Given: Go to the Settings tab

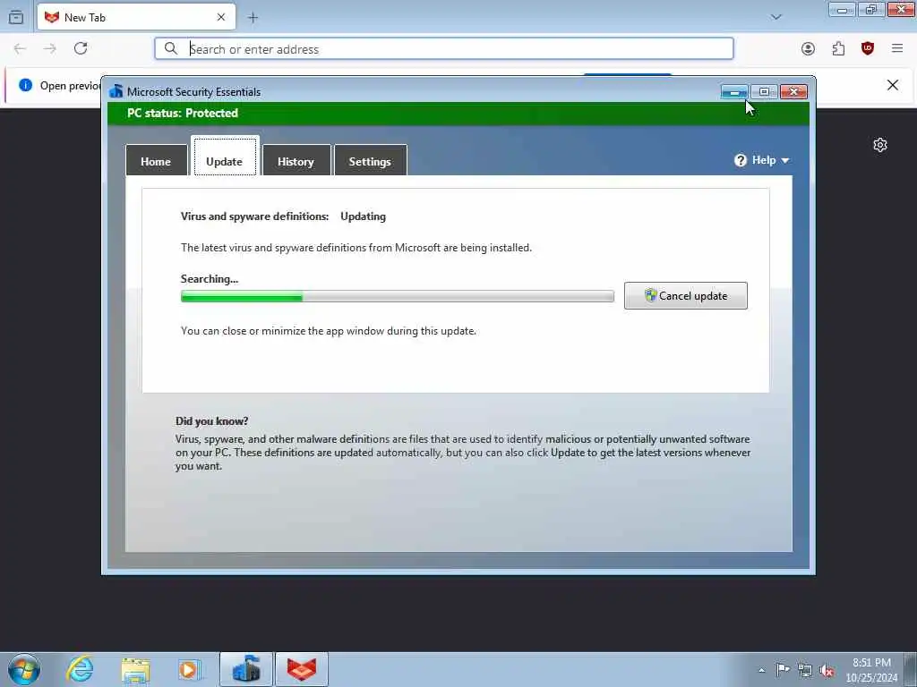Looking at the screenshot, I should click(370, 161).
